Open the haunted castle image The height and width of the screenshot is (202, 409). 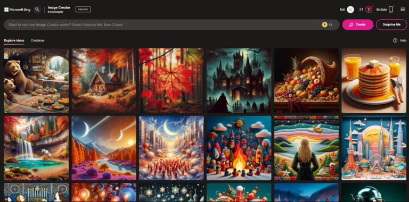pyautogui.click(x=239, y=80)
